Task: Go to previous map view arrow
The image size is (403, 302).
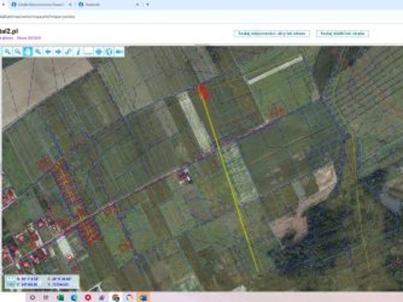Action: [48, 52]
